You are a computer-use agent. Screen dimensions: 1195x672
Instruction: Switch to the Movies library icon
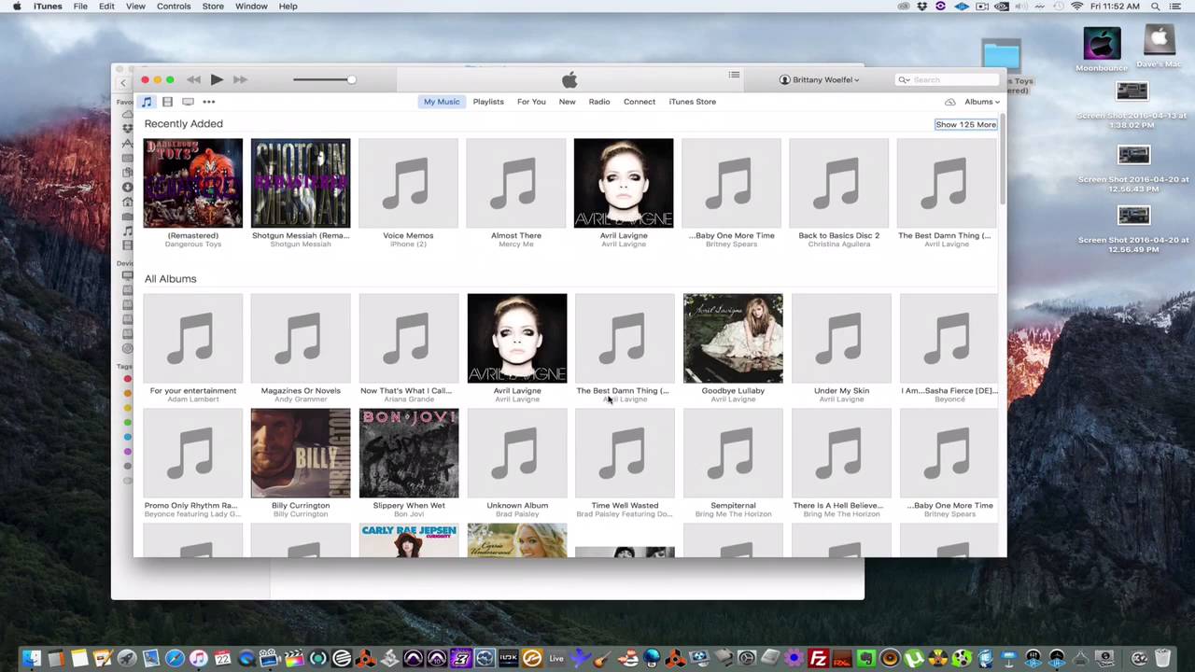[x=167, y=102]
